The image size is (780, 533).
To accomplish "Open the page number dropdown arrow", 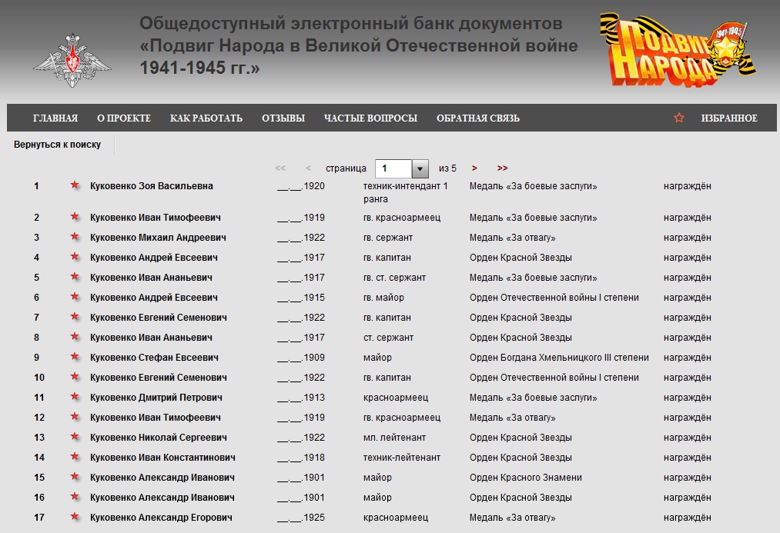I will (420, 168).
